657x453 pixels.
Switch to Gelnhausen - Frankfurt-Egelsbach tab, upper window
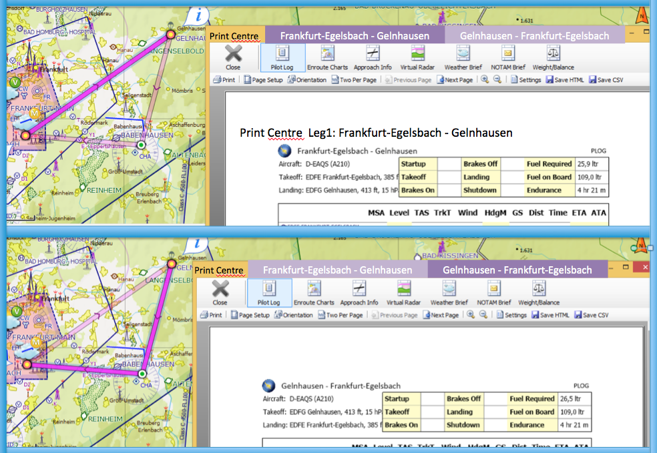pyautogui.click(x=534, y=35)
